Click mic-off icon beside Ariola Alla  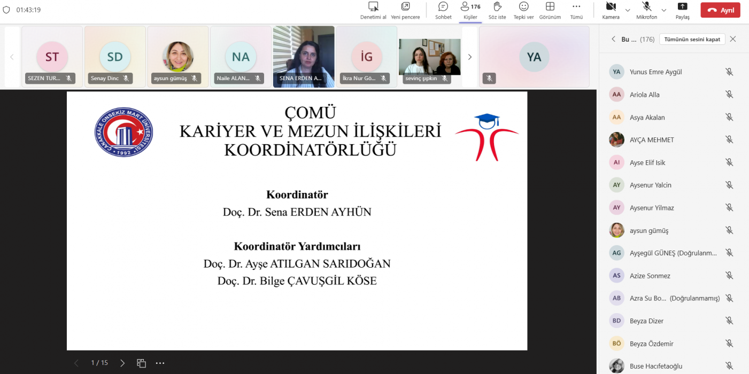pyautogui.click(x=729, y=95)
